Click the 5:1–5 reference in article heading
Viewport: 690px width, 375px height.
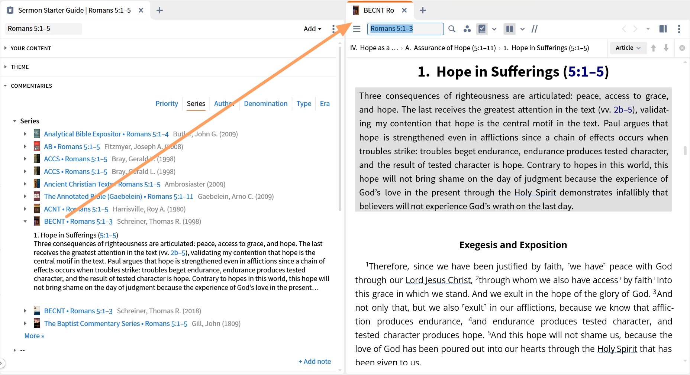(x=586, y=72)
